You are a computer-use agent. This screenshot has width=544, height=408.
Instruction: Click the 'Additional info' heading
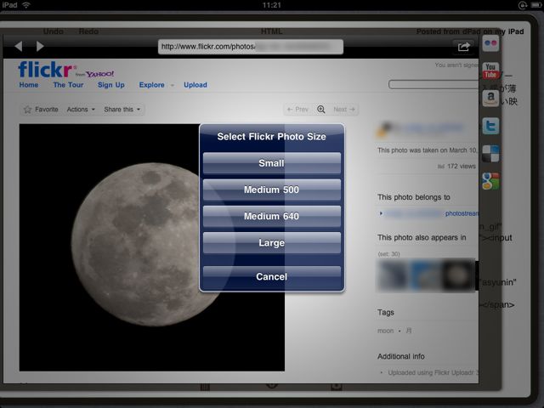click(401, 356)
